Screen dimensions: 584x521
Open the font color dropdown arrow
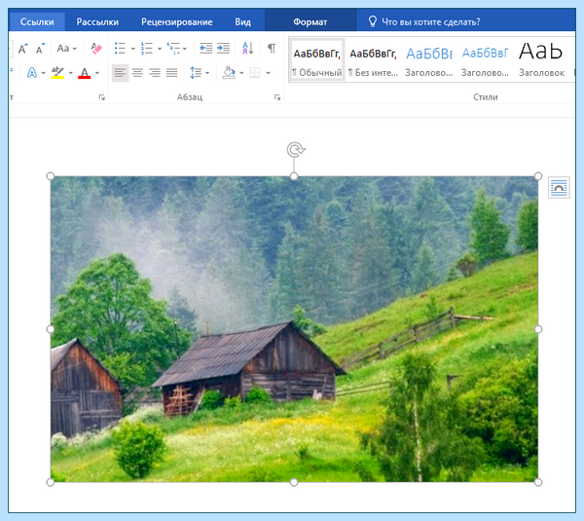(97, 73)
